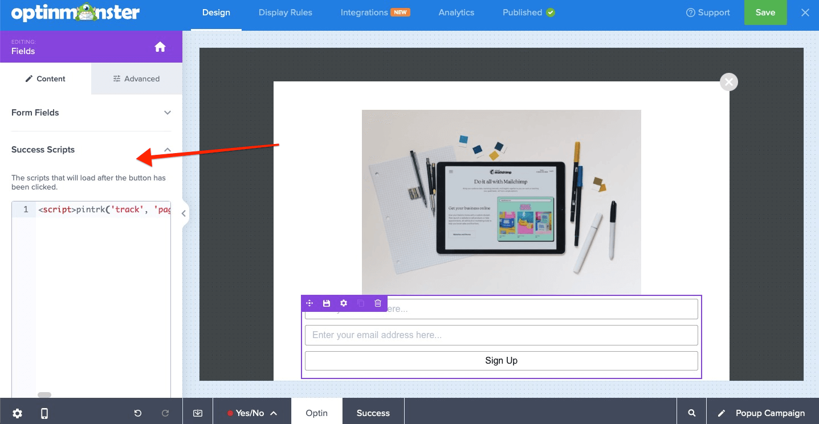Open the Yes/No dropdown
Viewport: 819px width, 424px height.
(252, 413)
